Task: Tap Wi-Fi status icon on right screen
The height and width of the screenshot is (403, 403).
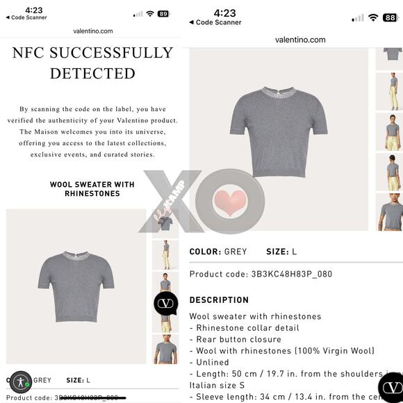Action: coord(373,17)
